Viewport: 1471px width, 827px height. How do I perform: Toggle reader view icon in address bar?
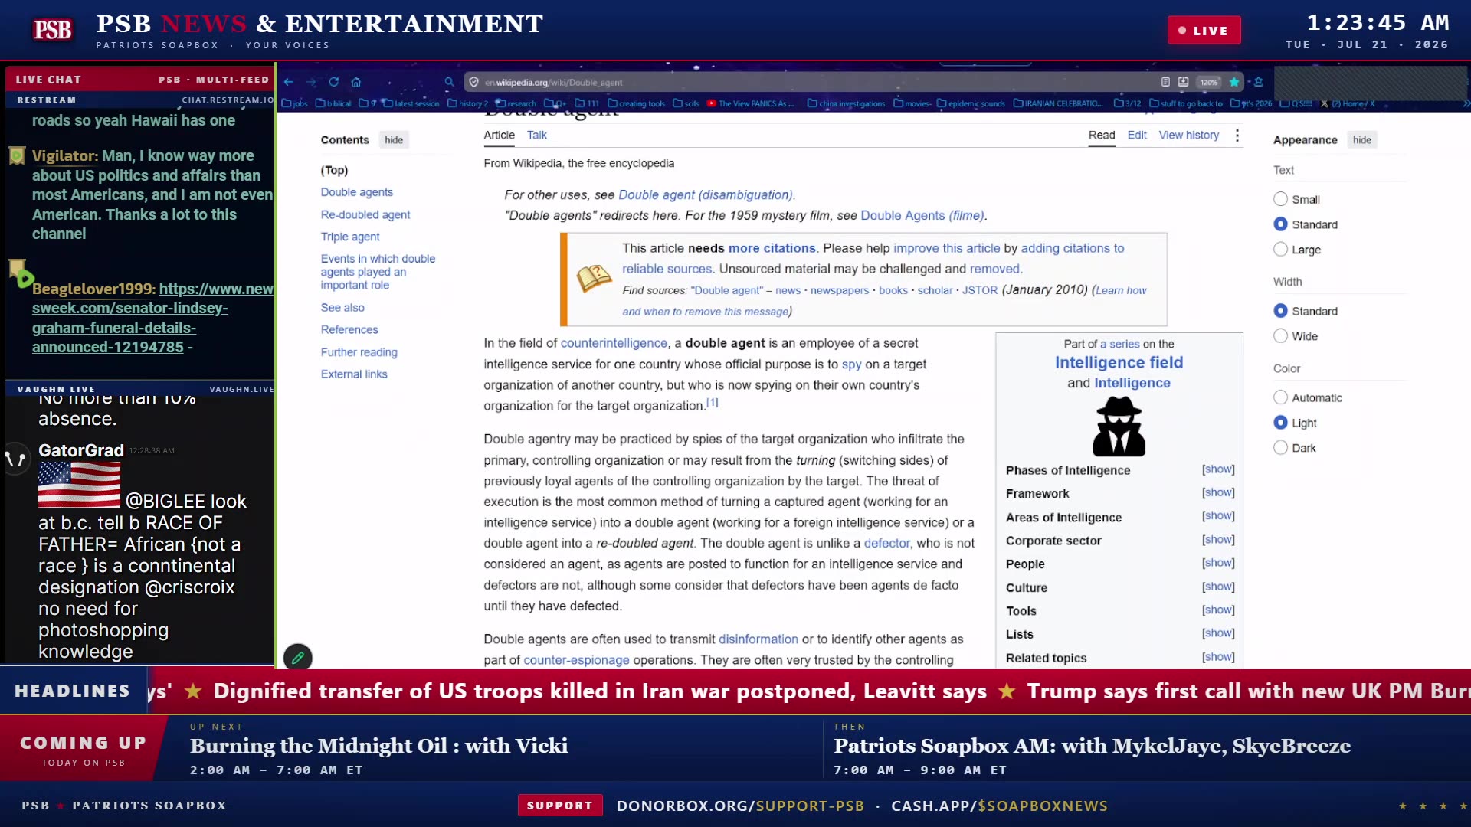tap(1165, 82)
